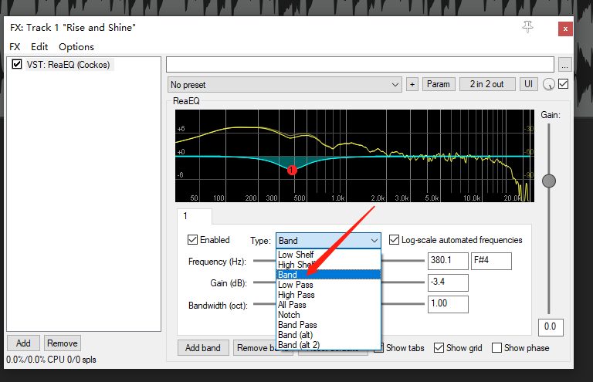Viewport: 593px width, 382px height.
Task: Click the frequency value field 380.1
Action: click(448, 261)
